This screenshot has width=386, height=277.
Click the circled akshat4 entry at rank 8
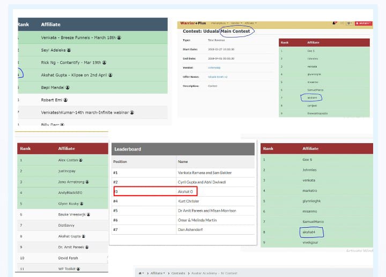[x=310, y=232]
